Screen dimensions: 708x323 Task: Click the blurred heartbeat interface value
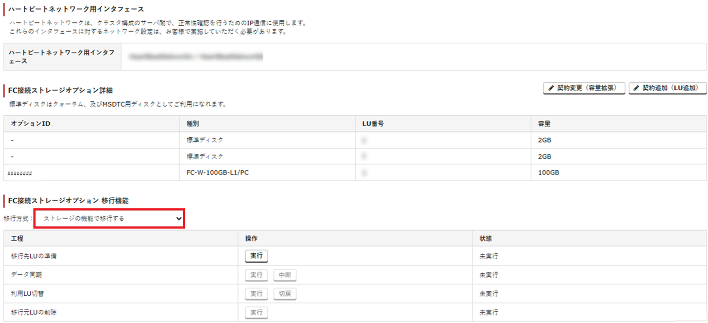[x=196, y=57]
